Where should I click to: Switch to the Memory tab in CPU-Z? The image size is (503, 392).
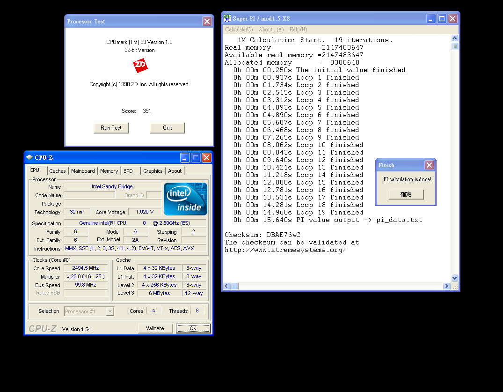point(109,171)
